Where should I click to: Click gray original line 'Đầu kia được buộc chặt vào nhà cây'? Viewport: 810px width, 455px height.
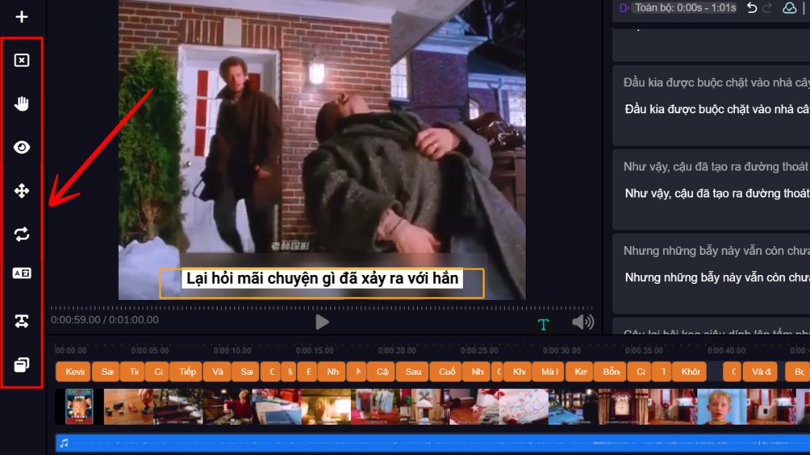coord(716,82)
